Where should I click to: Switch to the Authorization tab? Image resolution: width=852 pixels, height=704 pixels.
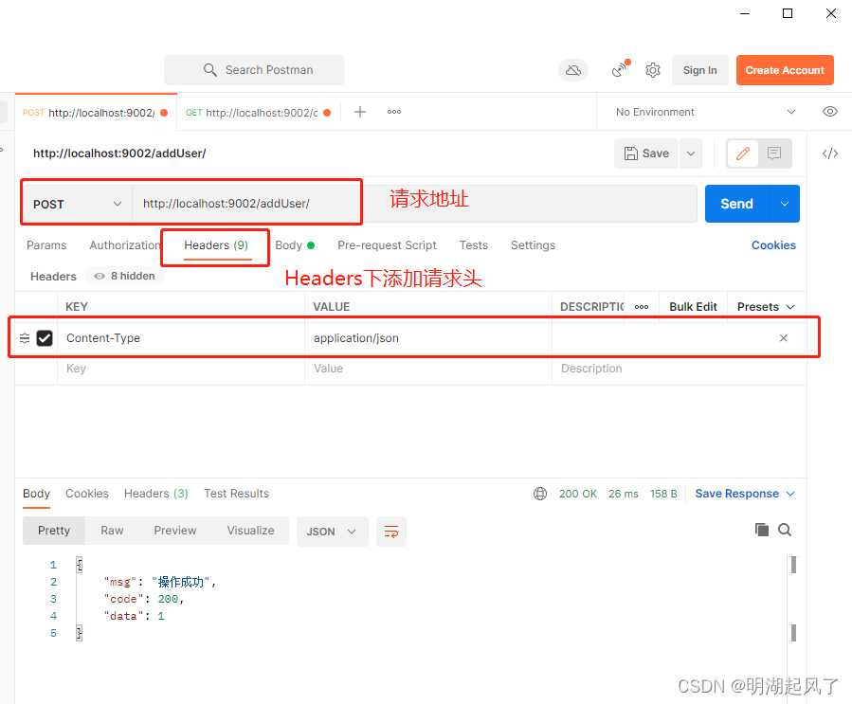[124, 245]
